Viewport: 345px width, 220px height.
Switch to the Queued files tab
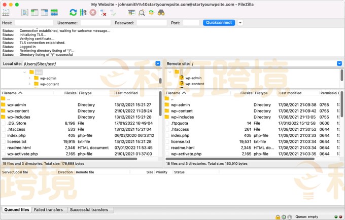tap(17, 210)
